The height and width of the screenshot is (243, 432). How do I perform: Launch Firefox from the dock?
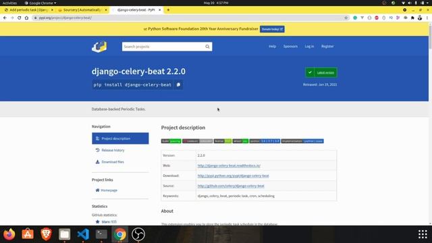(x=9, y=234)
